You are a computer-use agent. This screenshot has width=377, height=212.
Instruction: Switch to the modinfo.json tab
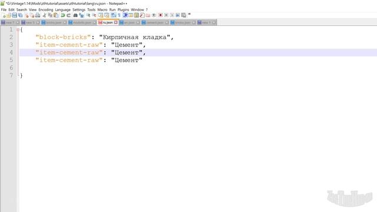point(82,22)
